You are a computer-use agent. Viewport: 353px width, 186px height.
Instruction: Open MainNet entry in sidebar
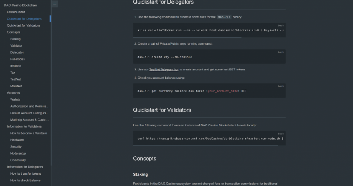[x=16, y=86]
